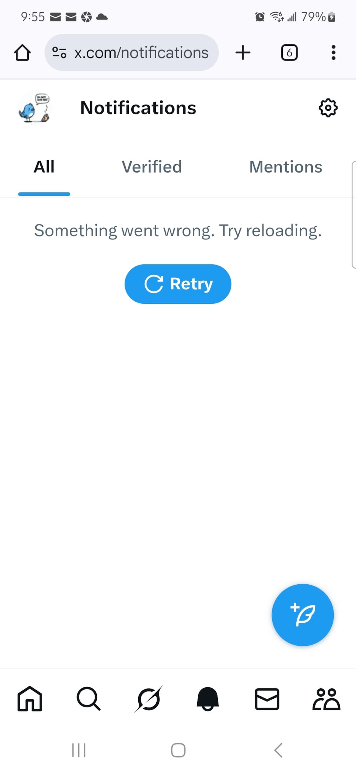Tap the browser home icon

pyautogui.click(x=23, y=53)
